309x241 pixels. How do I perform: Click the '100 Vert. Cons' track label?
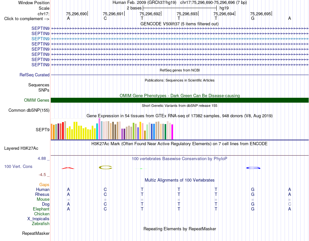tap(18, 166)
